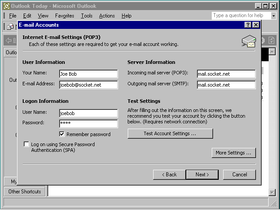The width and height of the screenshot is (280, 210).
Task: Cancel the E-mail Accounts wizard
Action: click(239, 175)
